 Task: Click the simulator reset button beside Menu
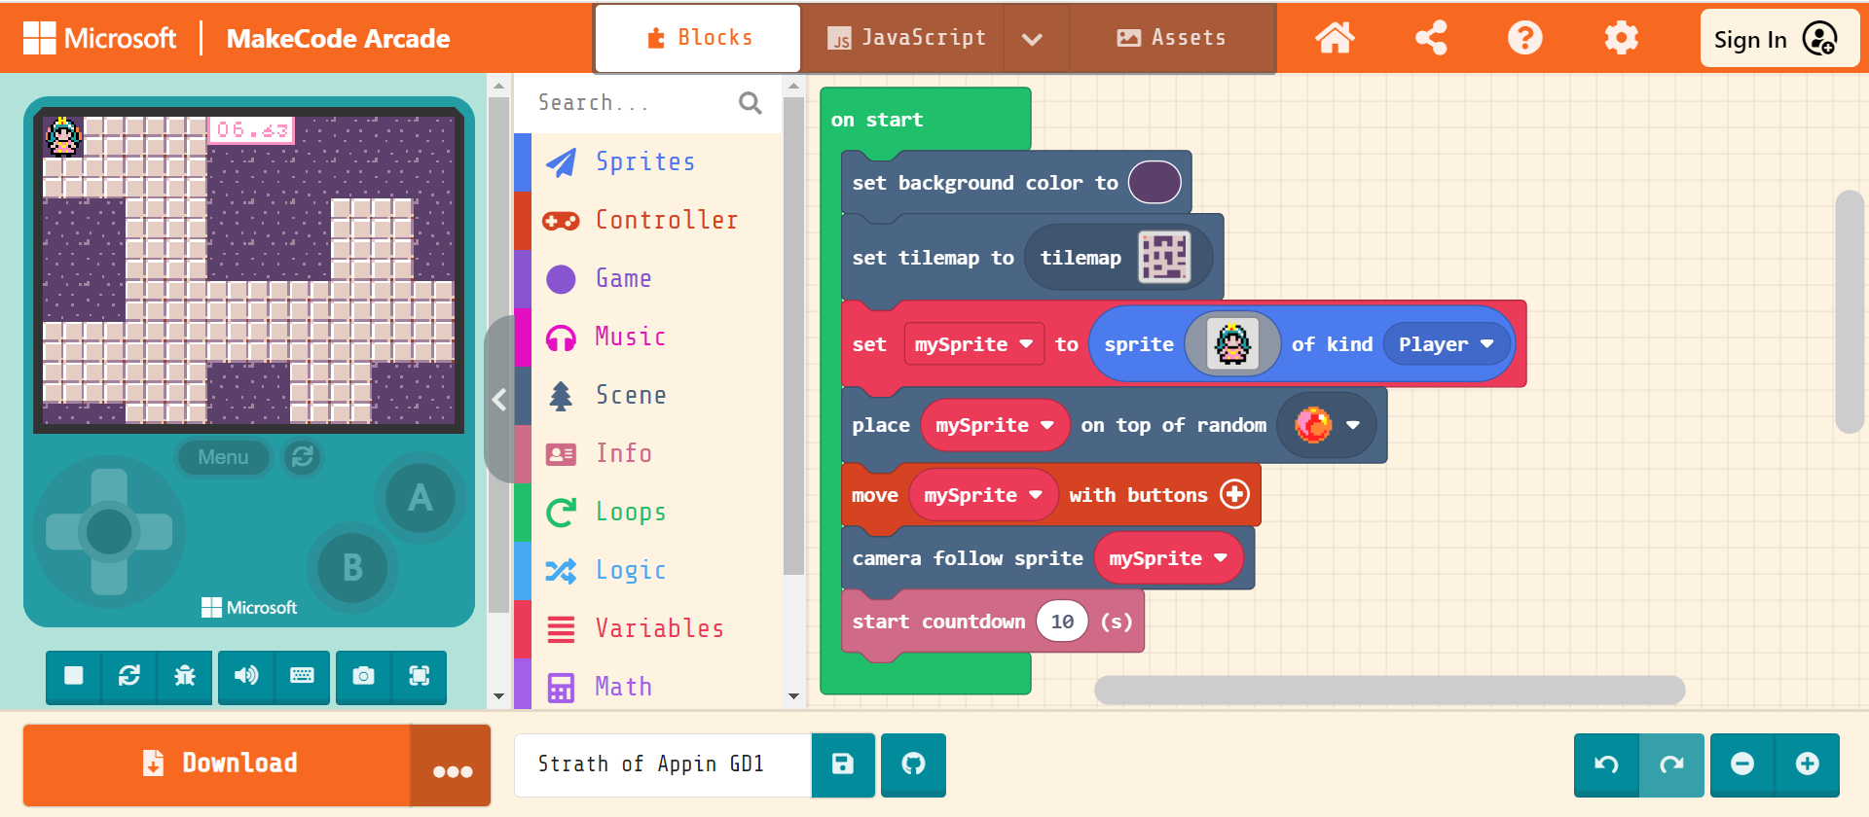click(x=303, y=457)
